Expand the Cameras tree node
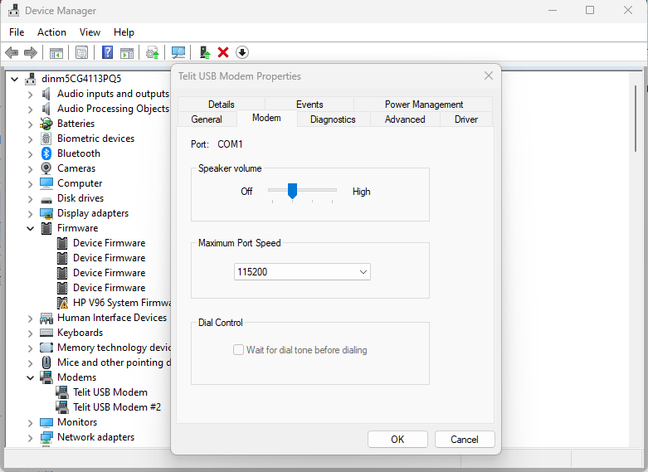 (x=31, y=168)
